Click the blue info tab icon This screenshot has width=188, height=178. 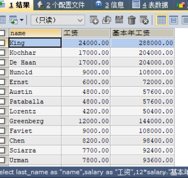coord(99,4)
